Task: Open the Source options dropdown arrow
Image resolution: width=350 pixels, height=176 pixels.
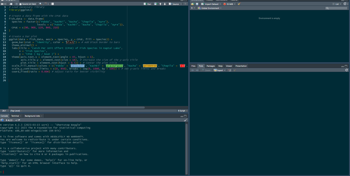Action: pyautogui.click(x=181, y=4)
